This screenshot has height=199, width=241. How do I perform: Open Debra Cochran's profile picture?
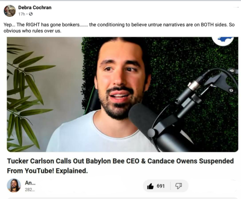pyautogui.click(x=10, y=11)
